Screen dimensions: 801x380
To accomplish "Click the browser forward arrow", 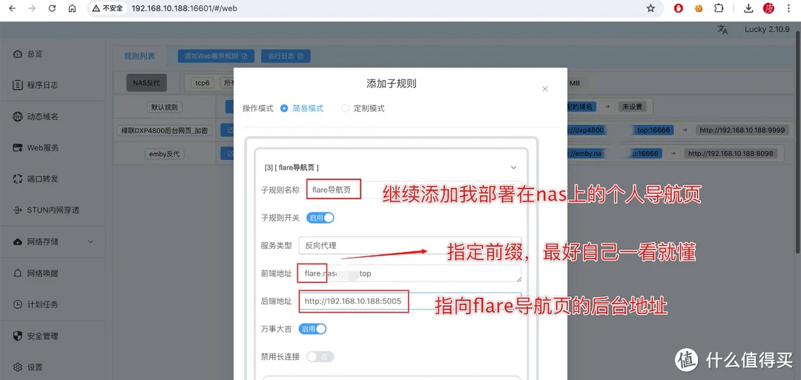I will 32,8.
